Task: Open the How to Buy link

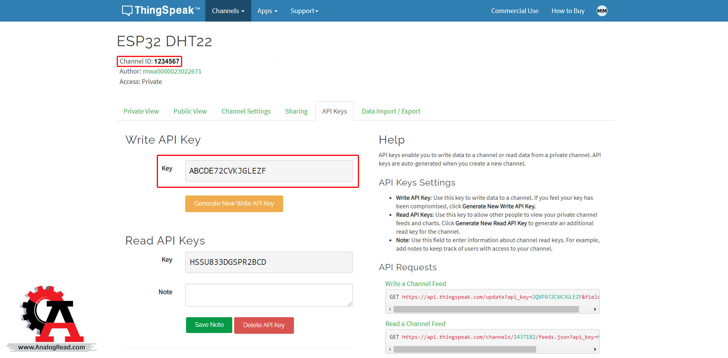Action: pos(568,11)
